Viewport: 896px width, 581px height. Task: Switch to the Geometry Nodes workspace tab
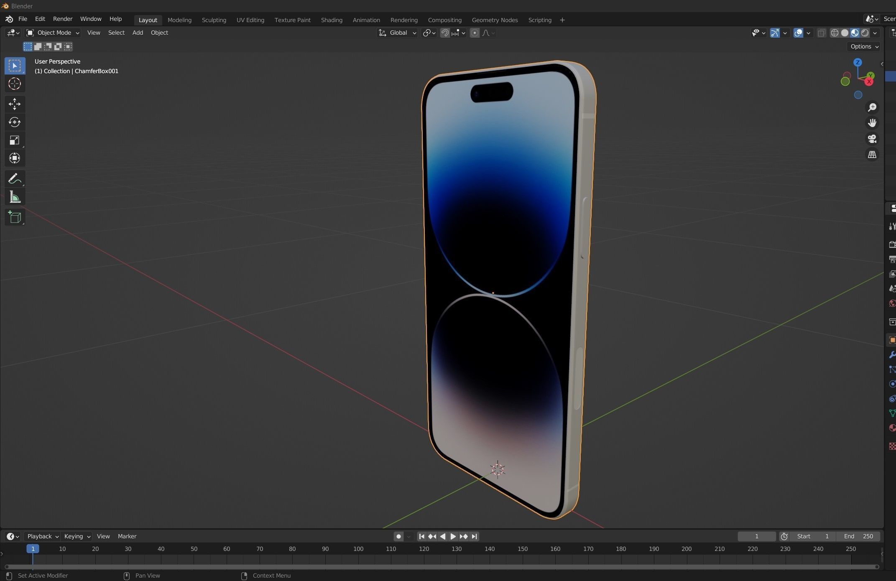[x=495, y=20]
